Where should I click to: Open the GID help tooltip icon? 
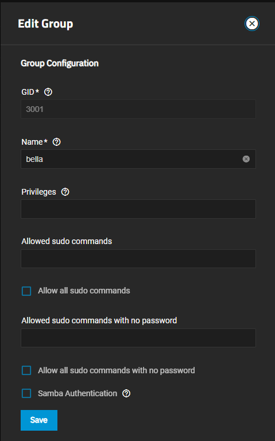(48, 92)
